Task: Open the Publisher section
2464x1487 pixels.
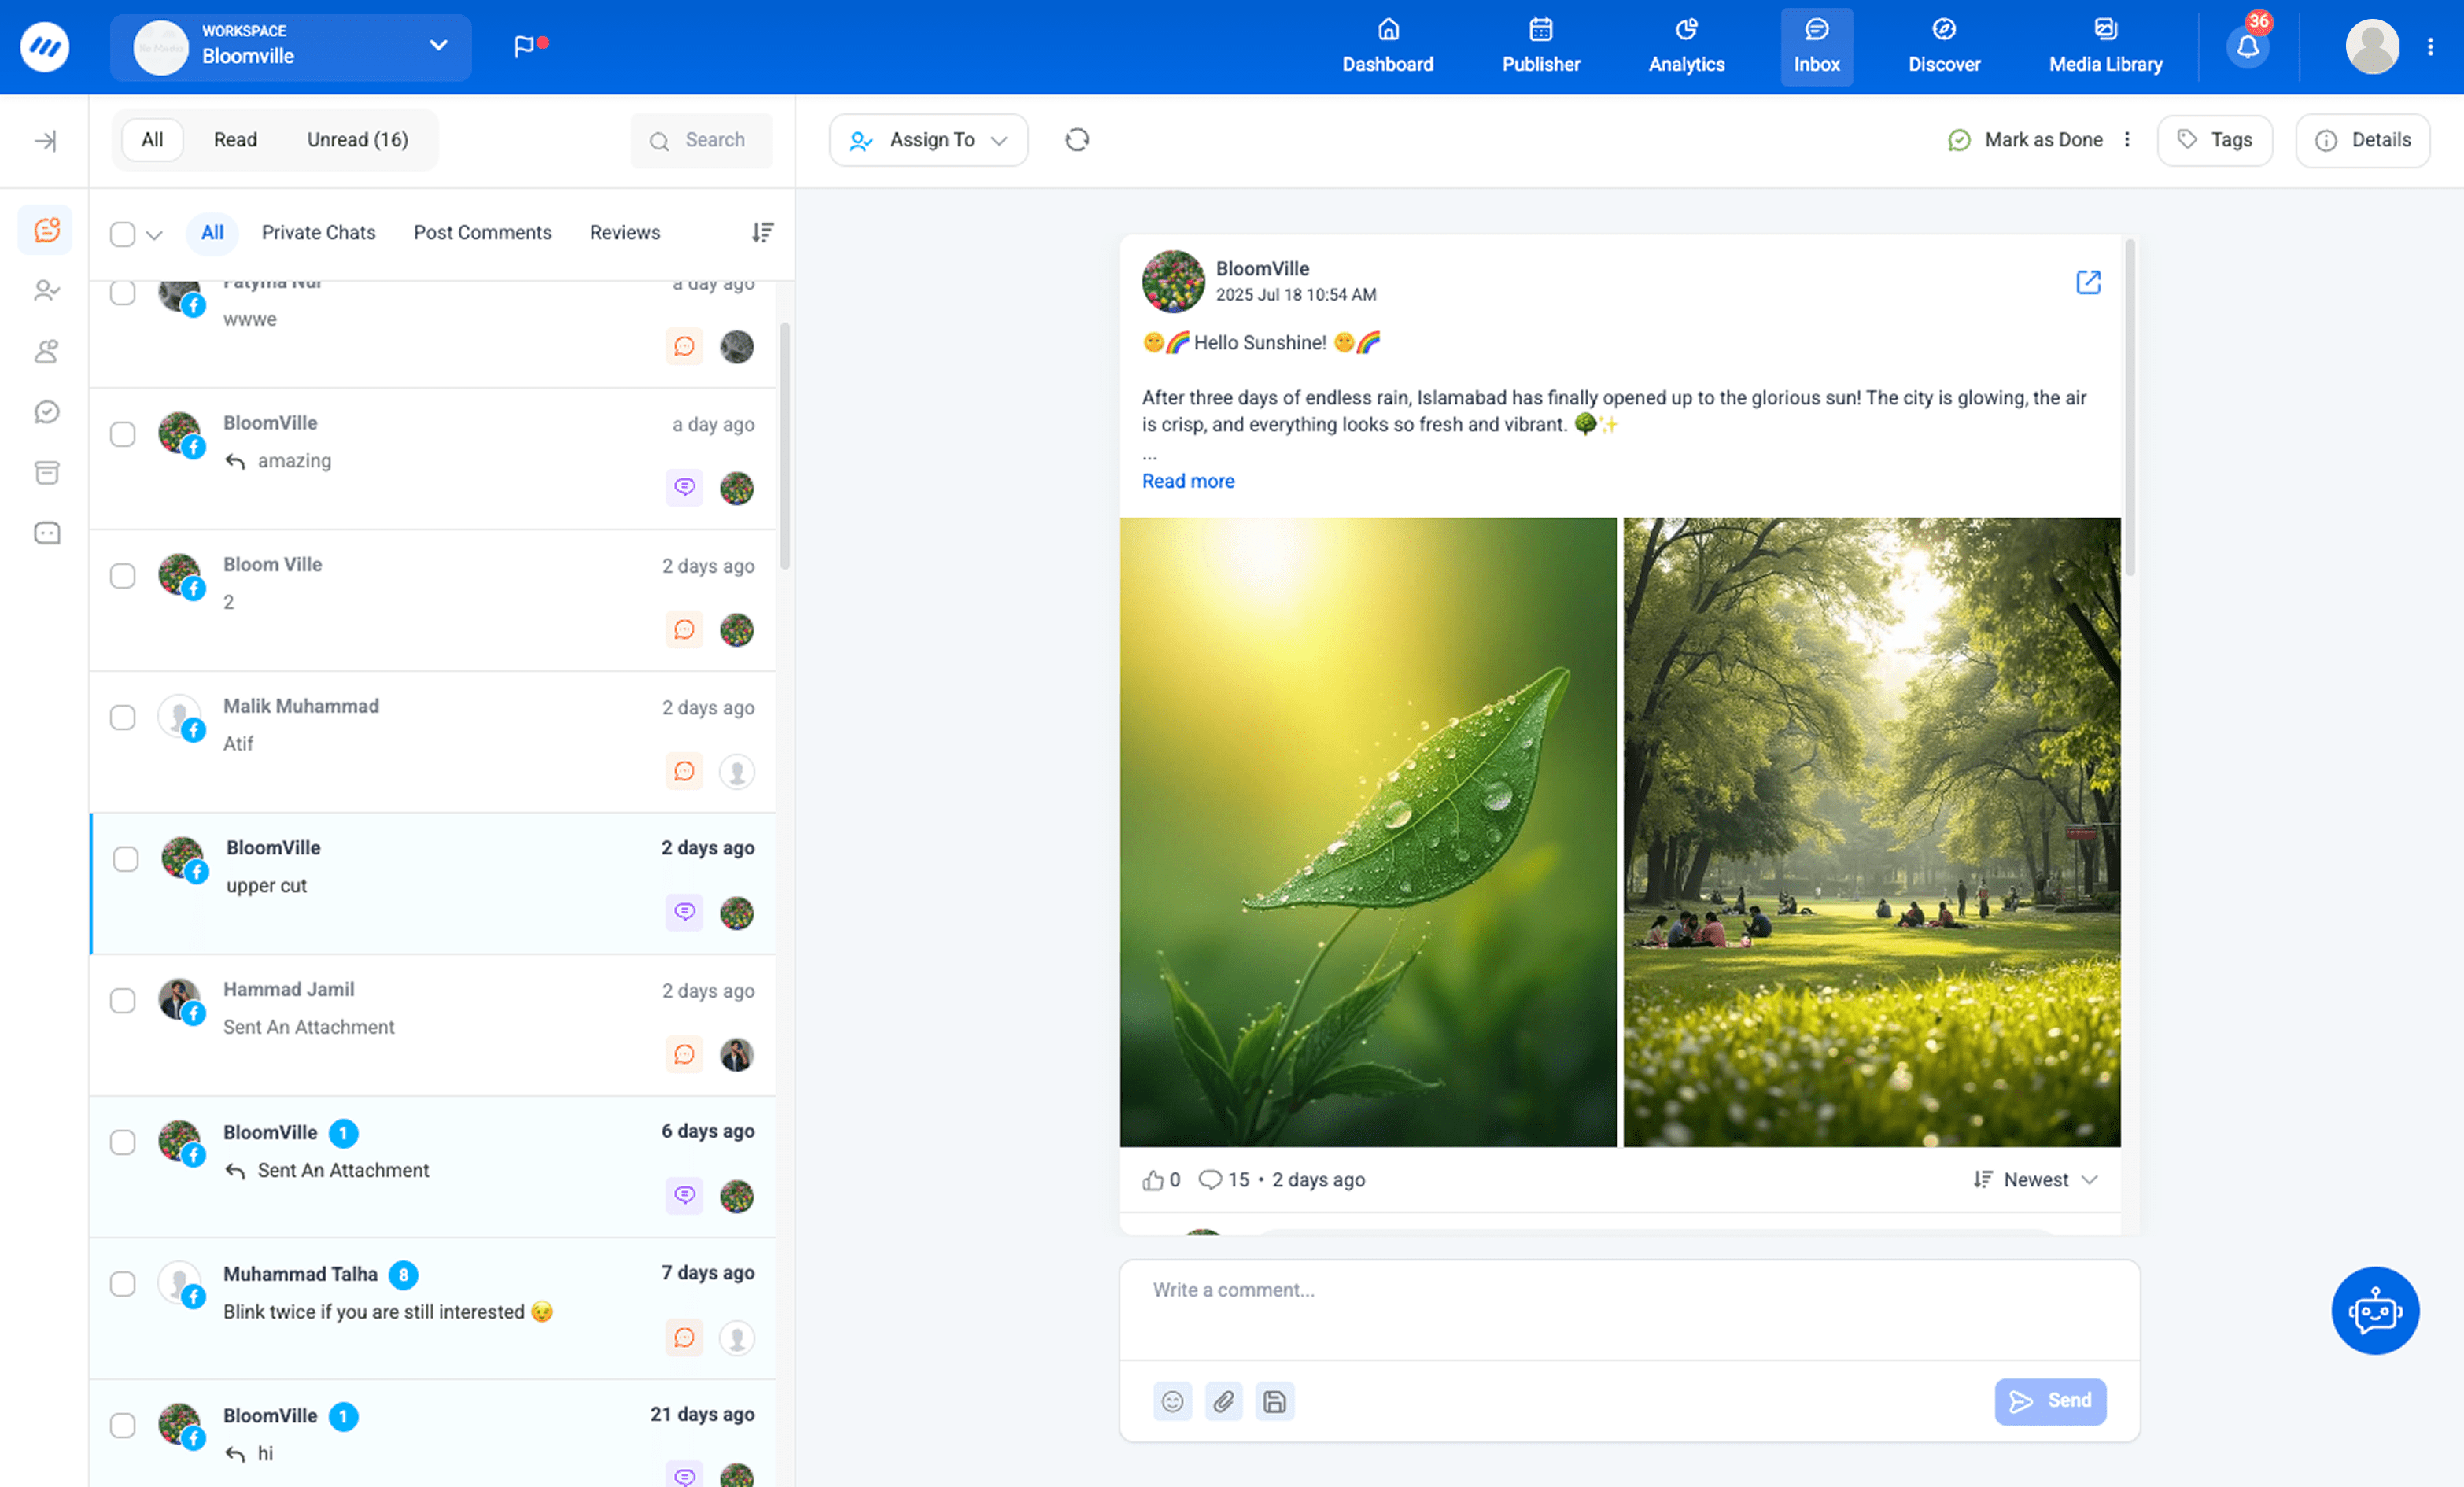Action: (1540, 46)
